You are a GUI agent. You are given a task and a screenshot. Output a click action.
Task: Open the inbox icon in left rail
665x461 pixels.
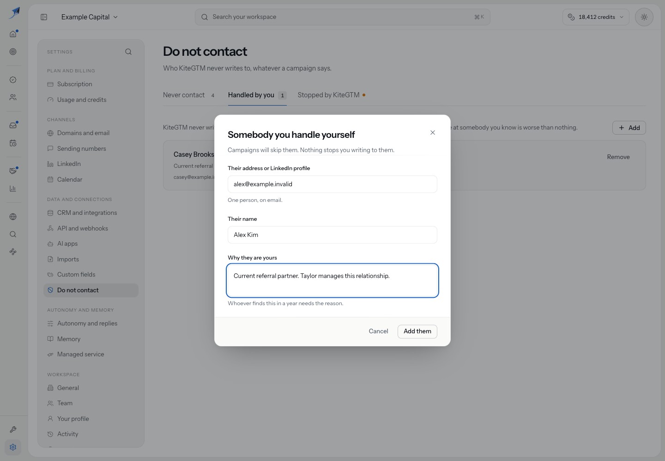tap(13, 125)
